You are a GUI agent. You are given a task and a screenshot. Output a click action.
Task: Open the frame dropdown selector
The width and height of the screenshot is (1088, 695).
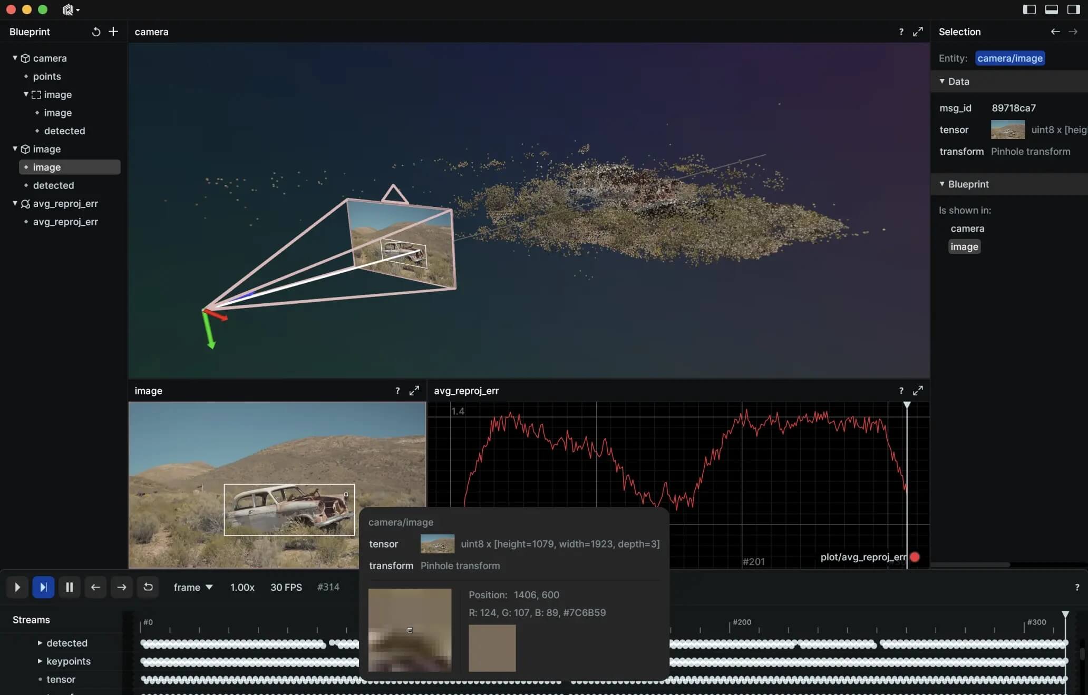click(x=193, y=587)
